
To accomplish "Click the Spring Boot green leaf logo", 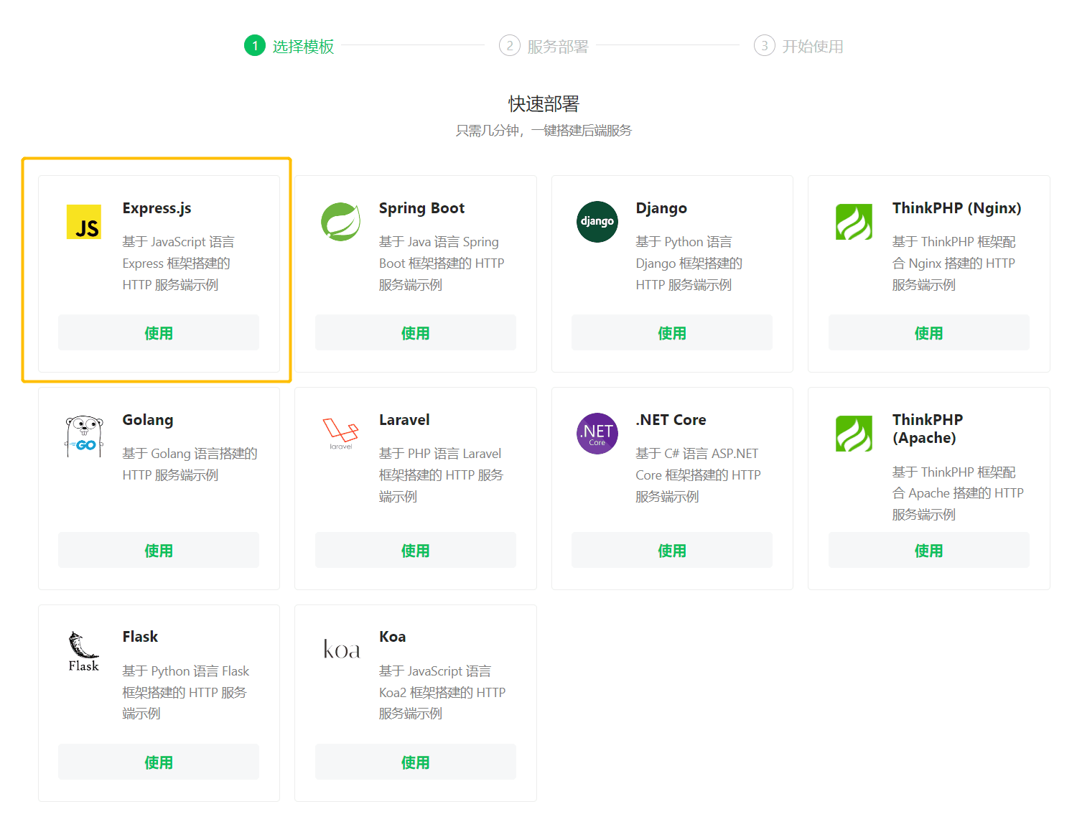I will point(340,222).
